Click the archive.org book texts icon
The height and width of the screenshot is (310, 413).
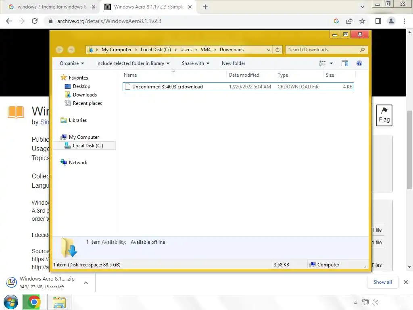(x=16, y=112)
